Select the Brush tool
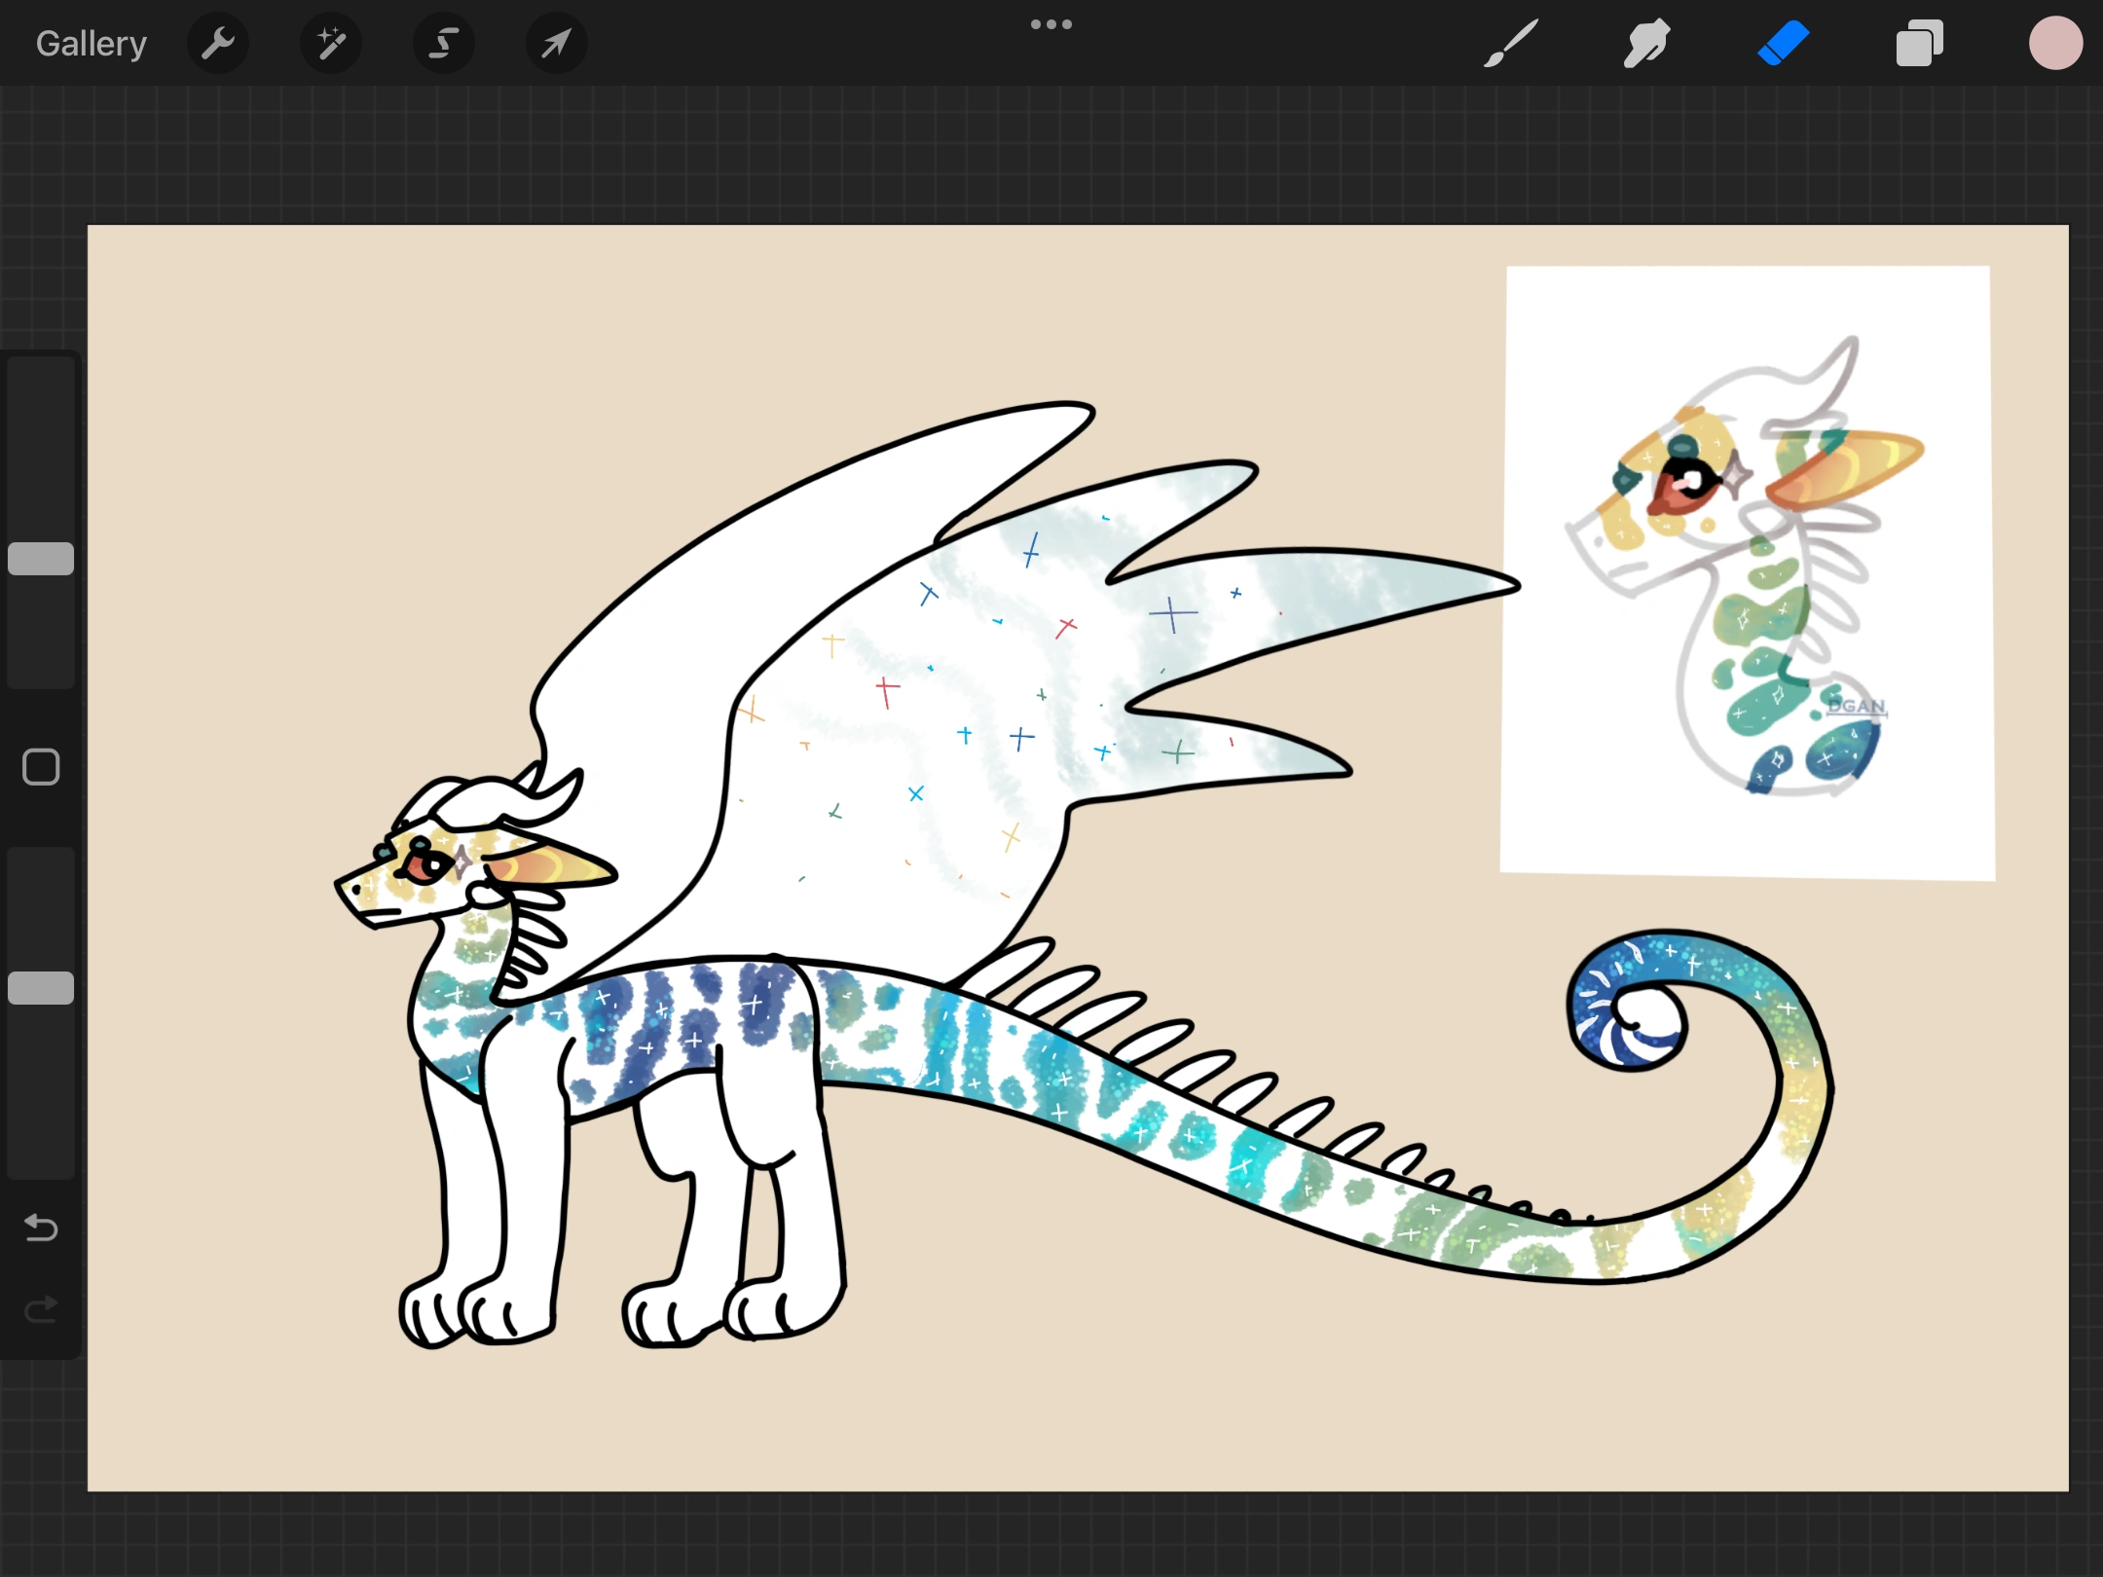Image resolution: width=2103 pixels, height=1577 pixels. coord(1511,44)
